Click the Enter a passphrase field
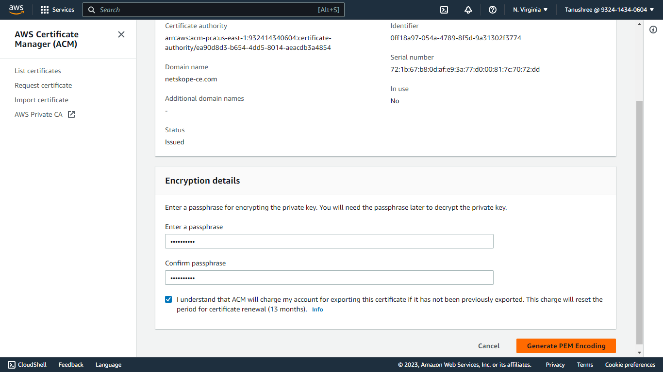The width and height of the screenshot is (663, 372). click(x=329, y=241)
